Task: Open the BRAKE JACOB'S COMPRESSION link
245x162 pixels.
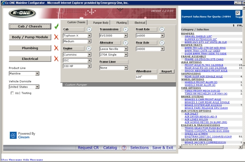Action: tap(205, 142)
